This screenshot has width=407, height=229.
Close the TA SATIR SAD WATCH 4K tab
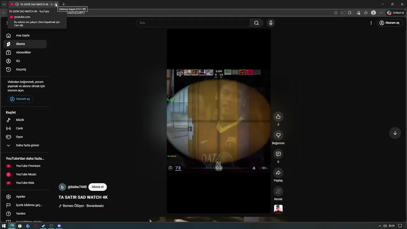click(56, 4)
